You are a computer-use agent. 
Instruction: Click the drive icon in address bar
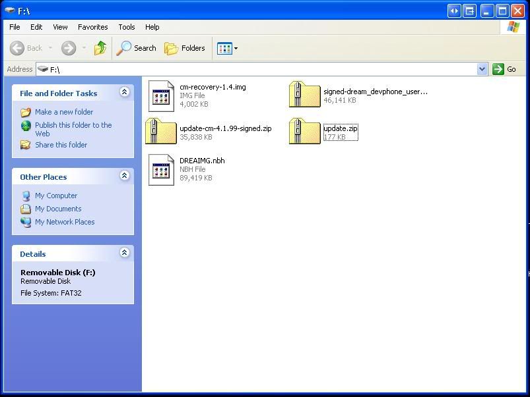point(43,69)
